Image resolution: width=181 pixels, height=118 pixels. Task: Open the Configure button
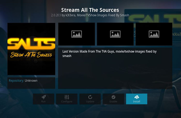point(67,99)
